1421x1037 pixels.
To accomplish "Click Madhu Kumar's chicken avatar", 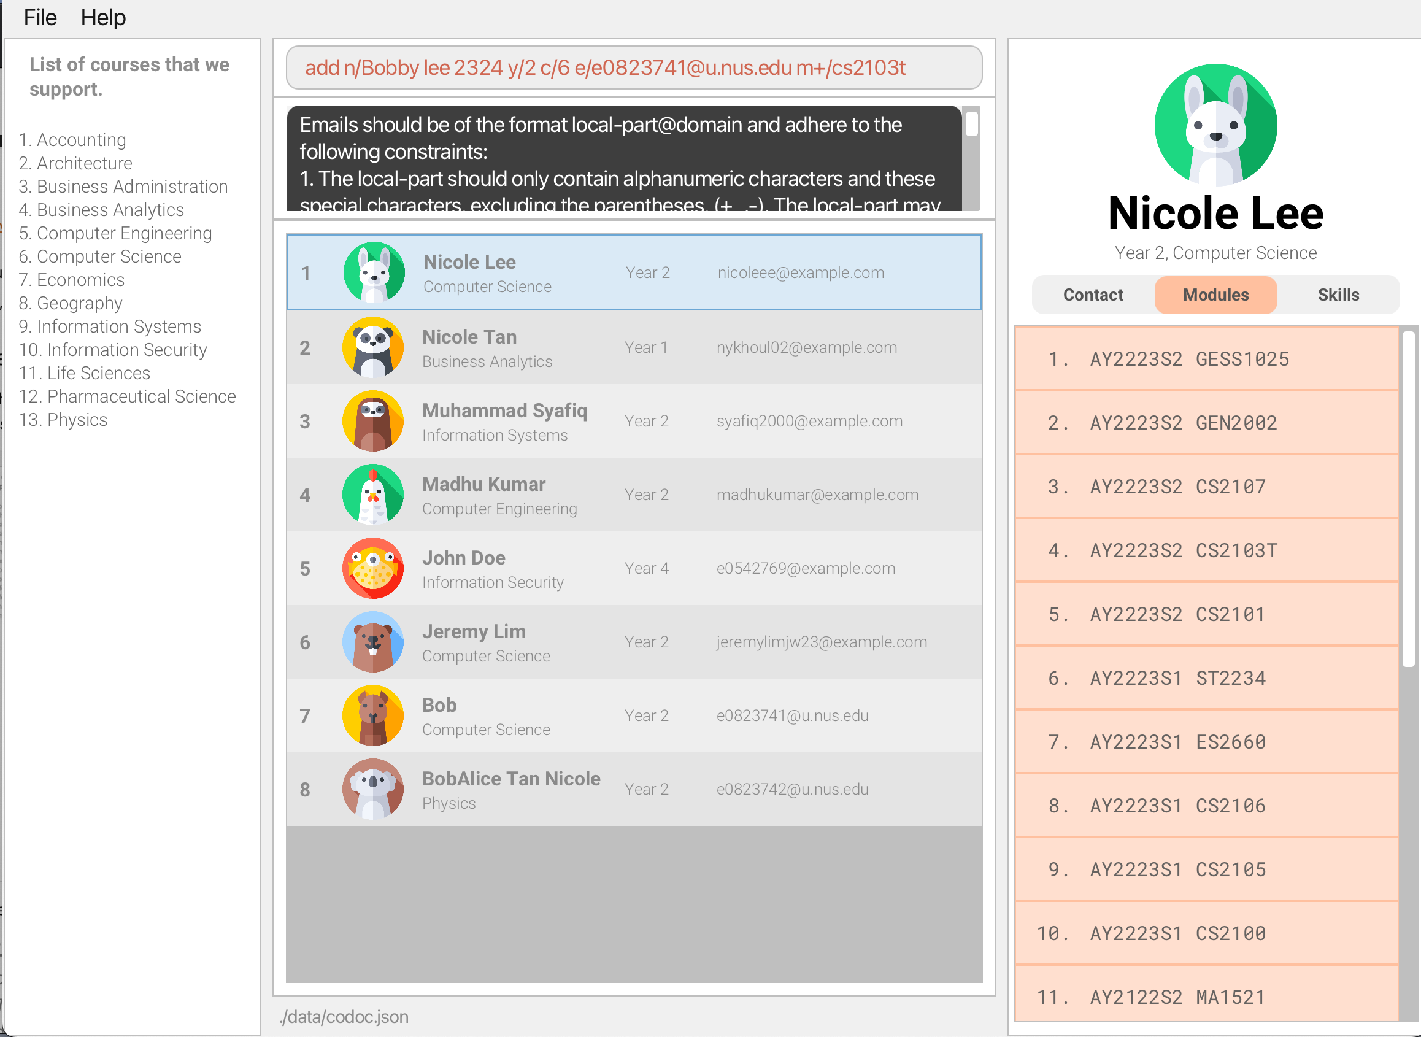I will [x=373, y=495].
